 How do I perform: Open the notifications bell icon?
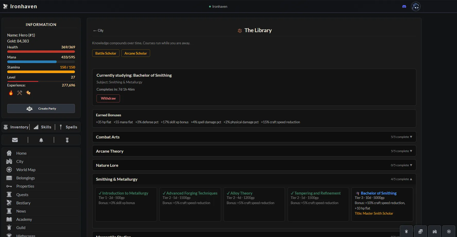(x=41, y=140)
